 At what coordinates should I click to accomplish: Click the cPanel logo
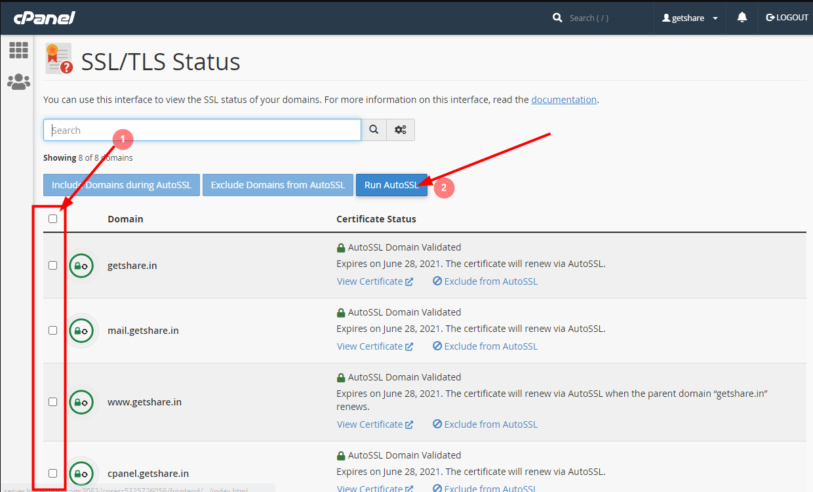click(x=43, y=17)
